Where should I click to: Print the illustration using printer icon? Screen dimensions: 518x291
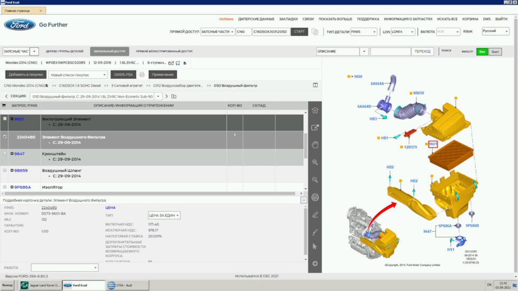[x=315, y=197]
